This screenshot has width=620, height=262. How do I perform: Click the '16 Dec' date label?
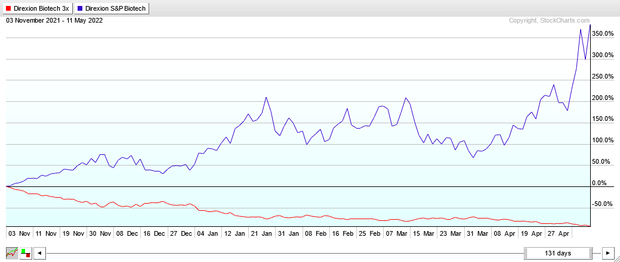point(154,233)
